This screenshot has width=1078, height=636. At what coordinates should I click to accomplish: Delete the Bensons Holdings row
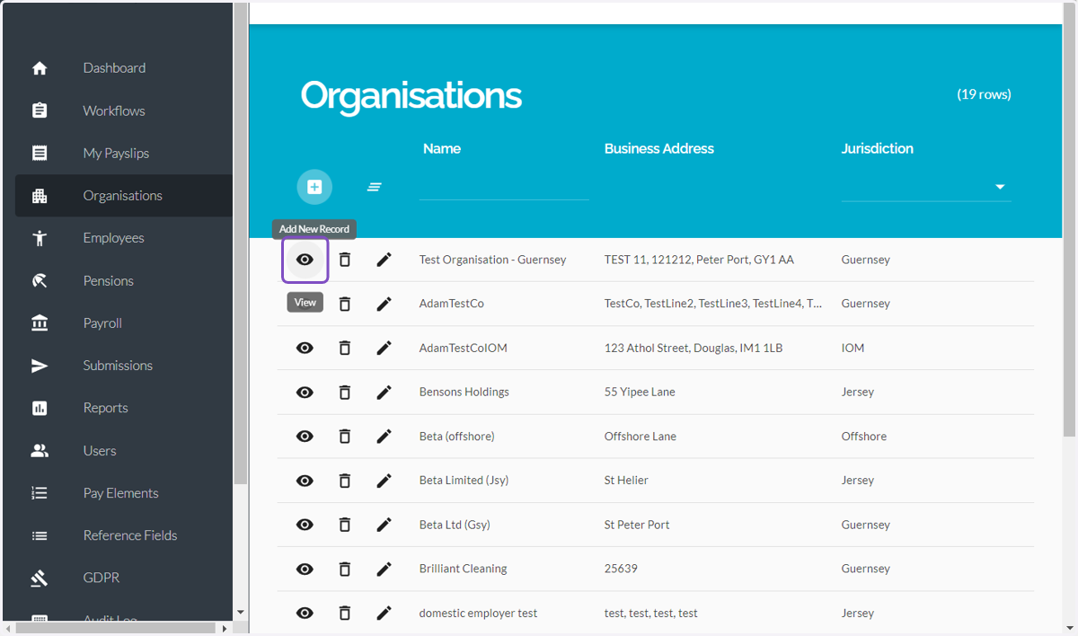(345, 392)
